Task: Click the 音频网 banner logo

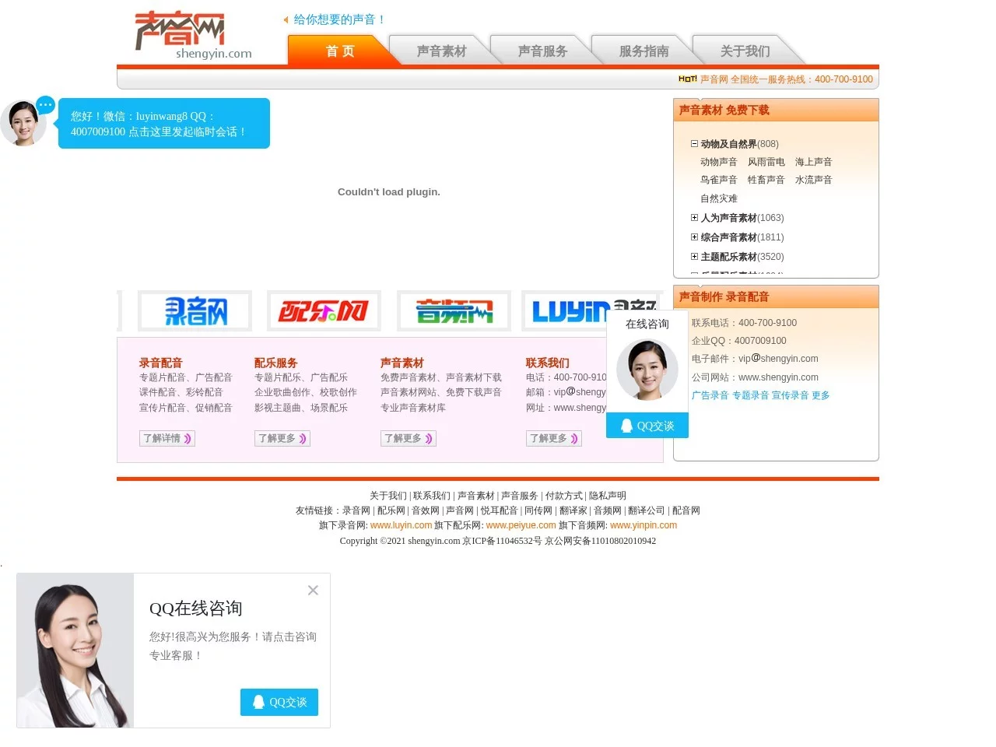Action: pyautogui.click(x=454, y=311)
